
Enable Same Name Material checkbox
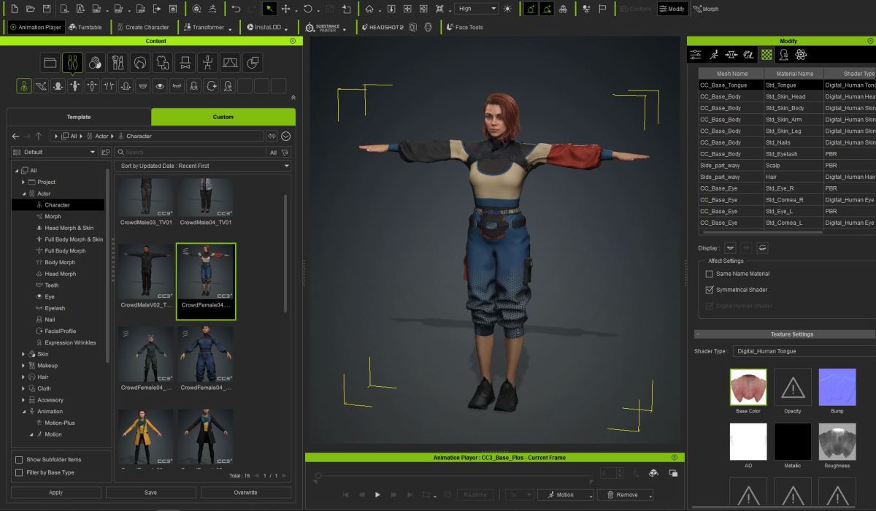[x=709, y=274]
